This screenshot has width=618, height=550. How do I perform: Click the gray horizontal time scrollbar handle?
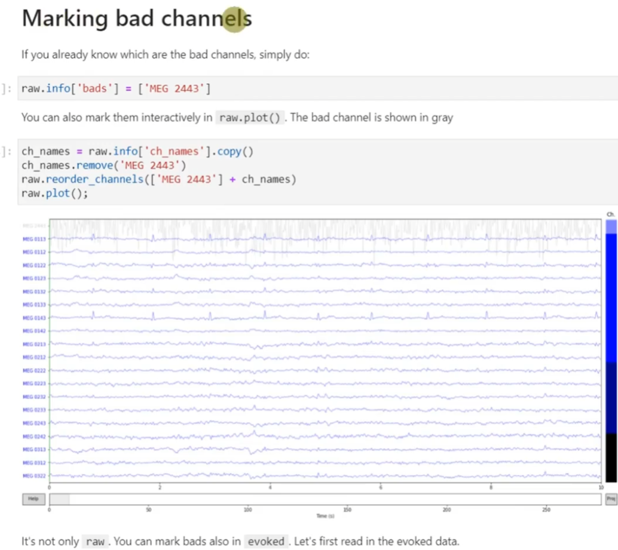(x=59, y=499)
